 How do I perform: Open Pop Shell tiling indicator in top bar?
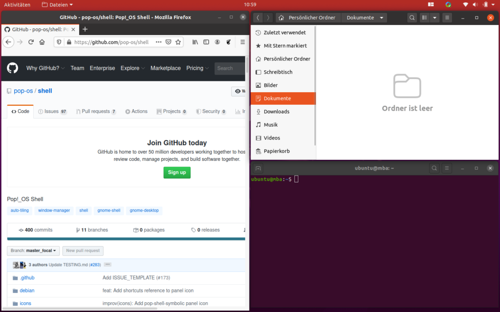pos(431,4)
